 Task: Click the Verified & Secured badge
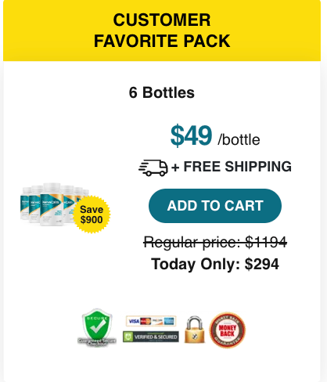coord(151,337)
